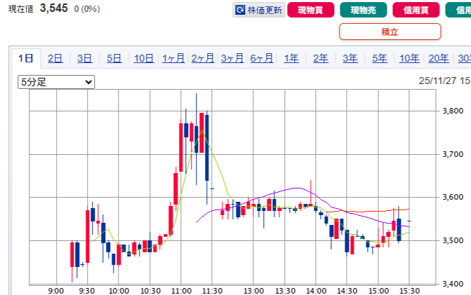Select the 5日 chart range tab
This screenshot has height=295, width=471.
tap(114, 58)
